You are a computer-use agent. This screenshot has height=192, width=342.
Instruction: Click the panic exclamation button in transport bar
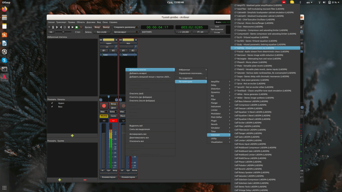(x=49, y=27)
